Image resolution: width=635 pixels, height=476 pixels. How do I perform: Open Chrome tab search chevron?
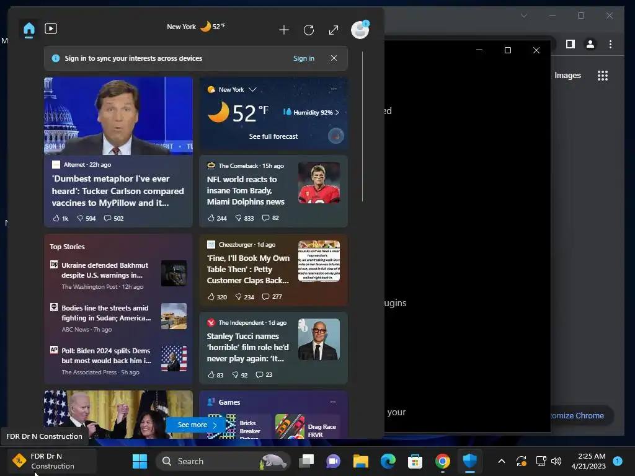[x=523, y=15]
